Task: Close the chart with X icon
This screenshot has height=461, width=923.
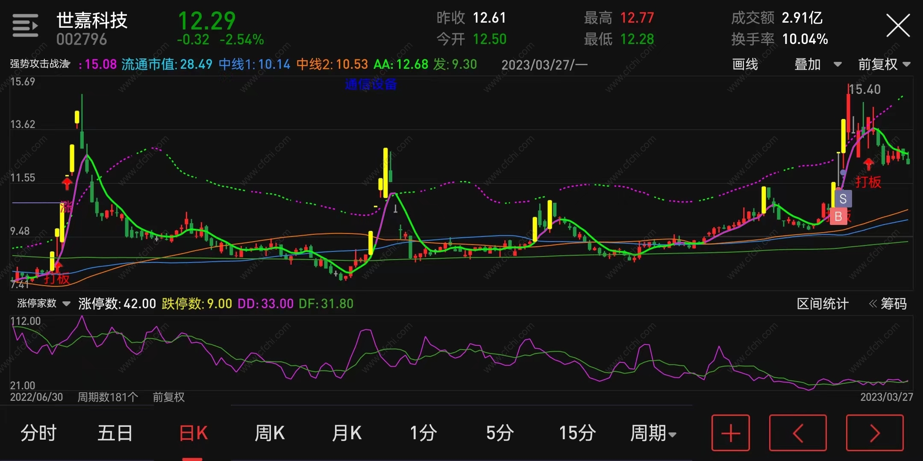Action: [898, 26]
